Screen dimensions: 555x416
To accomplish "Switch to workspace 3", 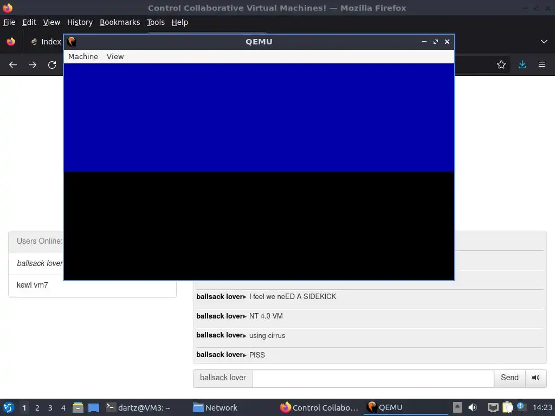I will pos(50,408).
